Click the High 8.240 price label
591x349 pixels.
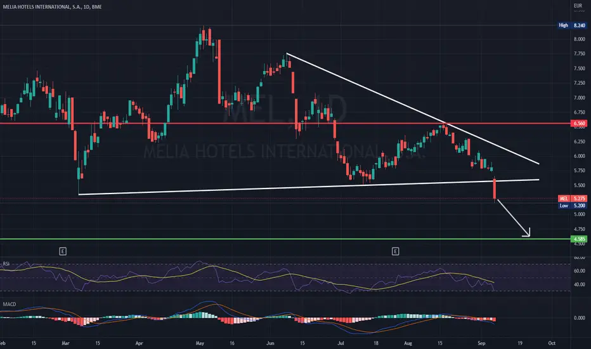(572, 25)
